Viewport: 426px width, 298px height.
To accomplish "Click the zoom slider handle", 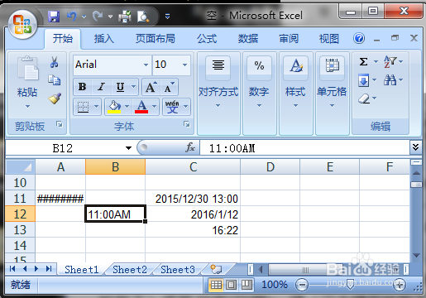I will pyautogui.click(x=350, y=285).
